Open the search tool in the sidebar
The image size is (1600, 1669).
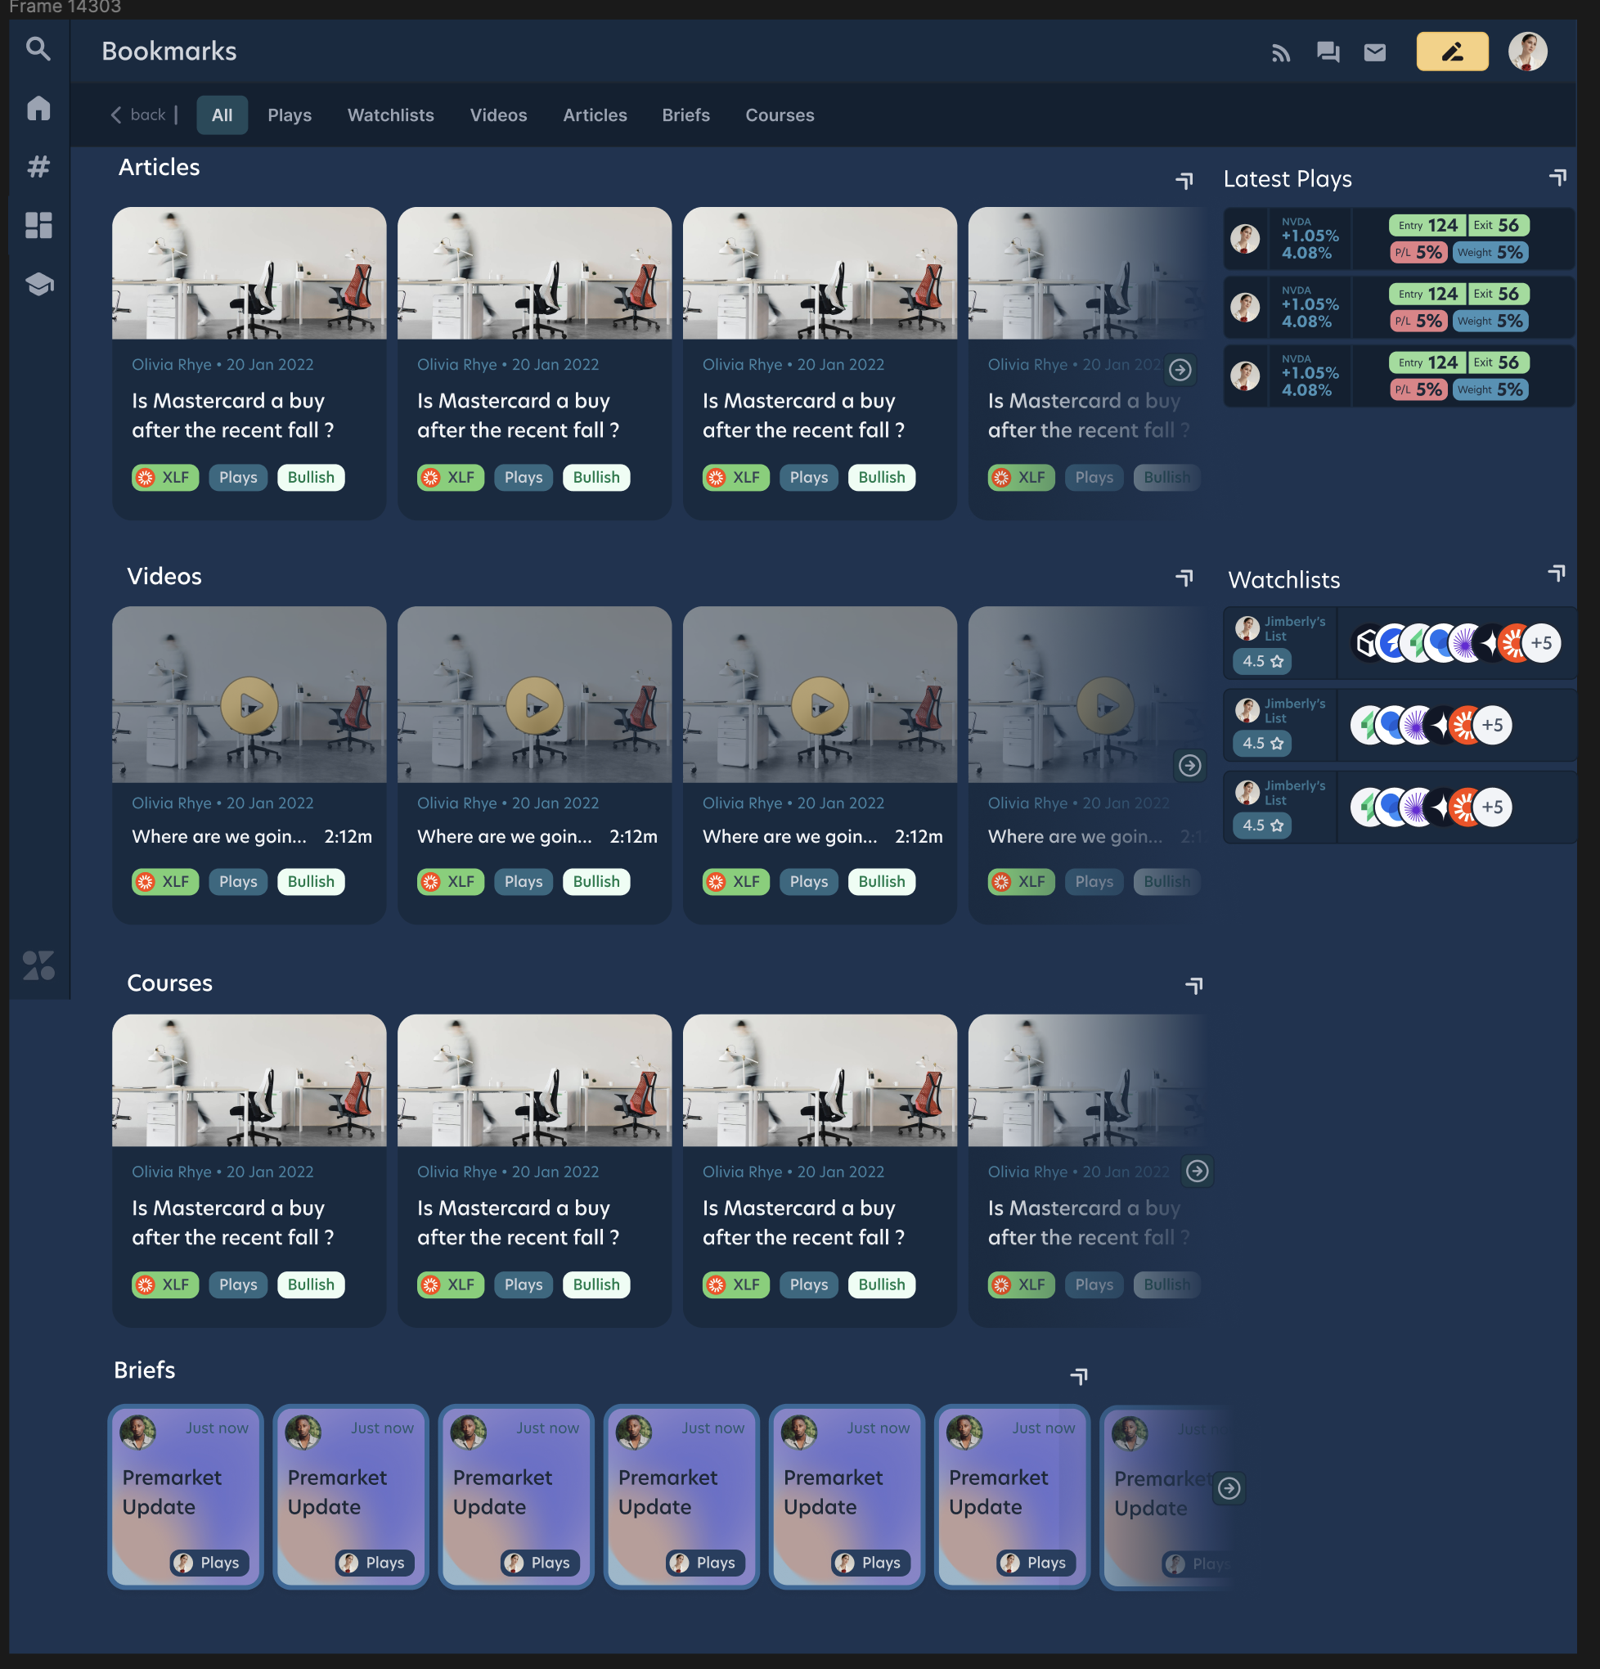coord(38,49)
